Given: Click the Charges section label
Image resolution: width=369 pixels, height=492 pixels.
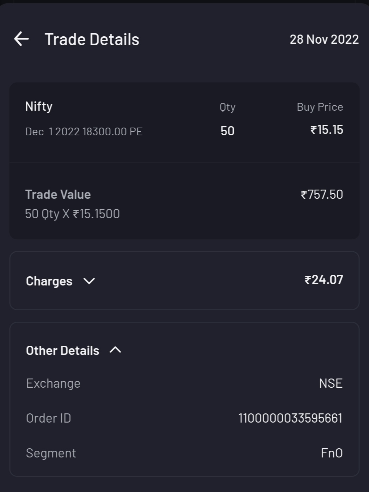Looking at the screenshot, I should [49, 281].
